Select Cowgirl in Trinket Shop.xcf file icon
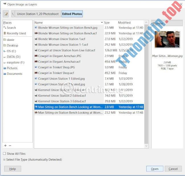The width and height of the screenshot is (185, 176). 36,73
